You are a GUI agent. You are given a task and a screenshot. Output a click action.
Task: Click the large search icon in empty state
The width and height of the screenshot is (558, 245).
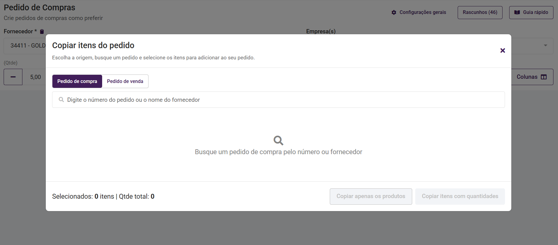(278, 141)
